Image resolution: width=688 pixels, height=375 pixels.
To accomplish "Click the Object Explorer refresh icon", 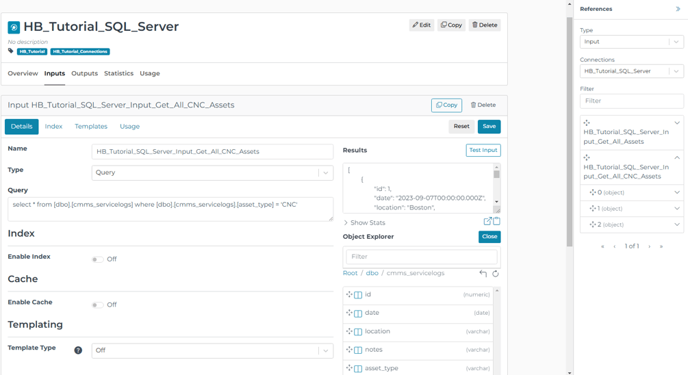I will [496, 274].
